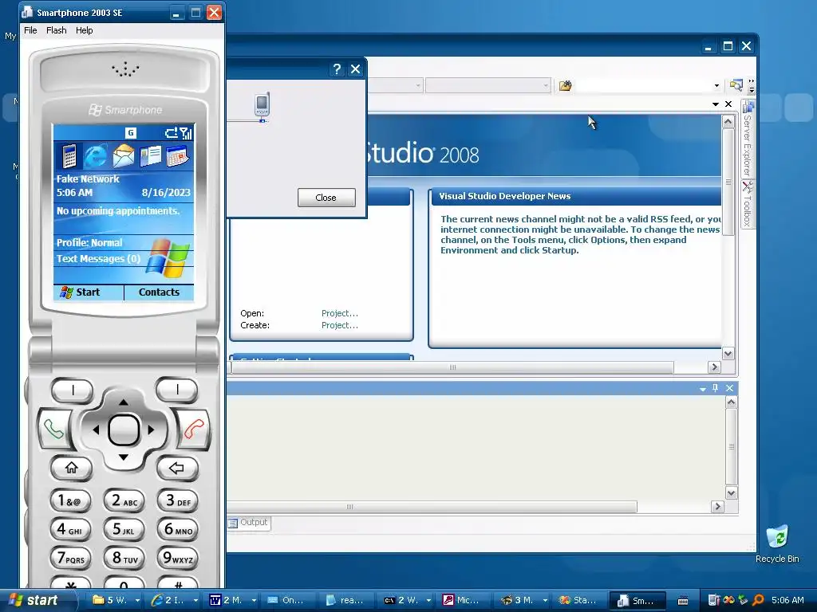Image resolution: width=817 pixels, height=612 pixels.
Task: Select Text Messages (0) on phone screen
Action: [x=98, y=259]
